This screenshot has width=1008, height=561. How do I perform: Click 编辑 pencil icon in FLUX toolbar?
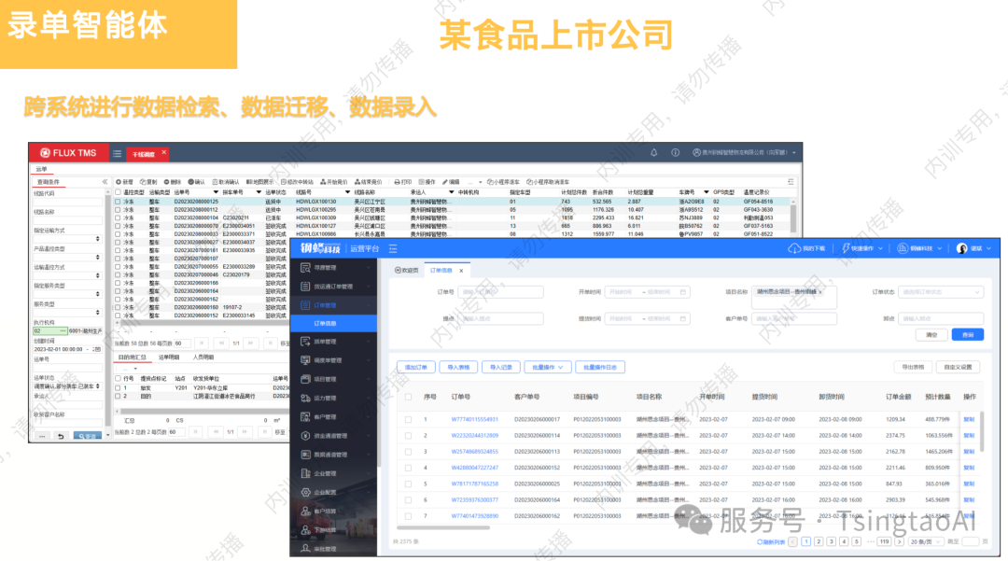point(445,182)
